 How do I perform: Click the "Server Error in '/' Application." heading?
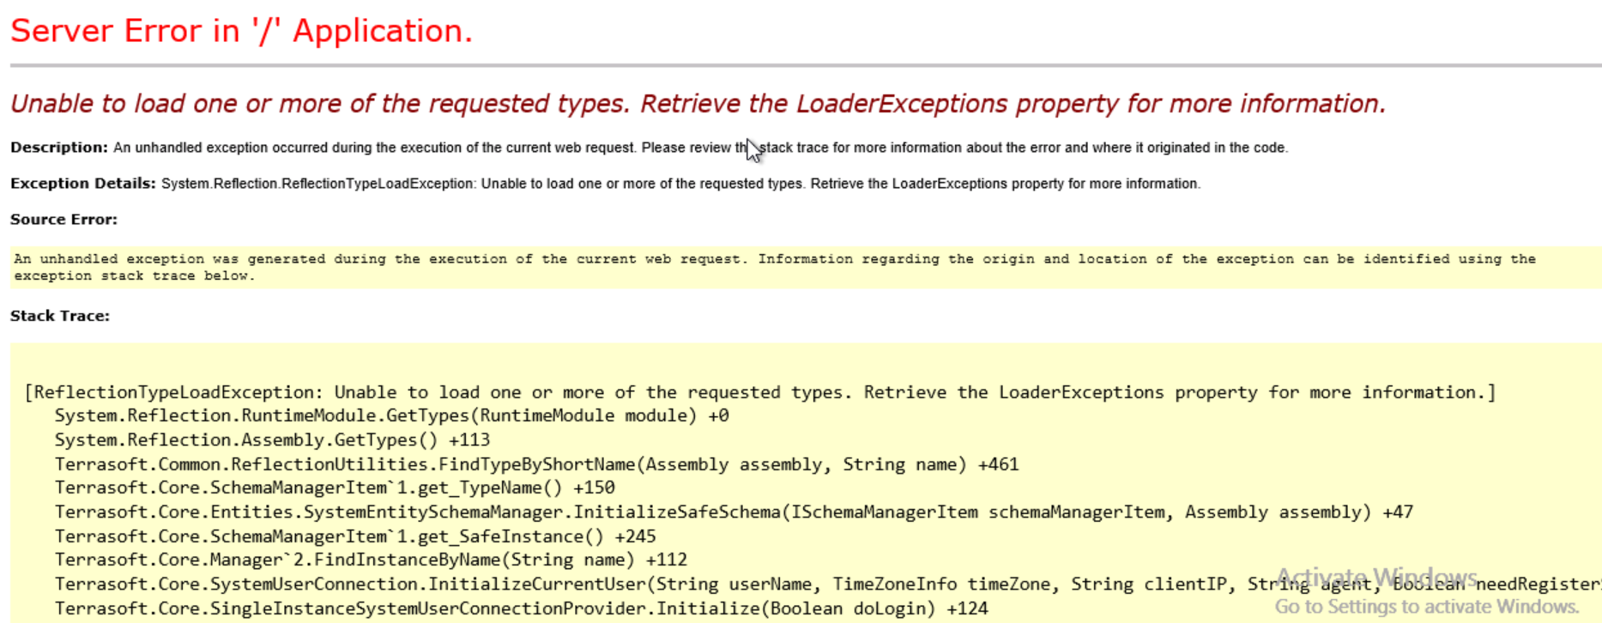click(241, 31)
